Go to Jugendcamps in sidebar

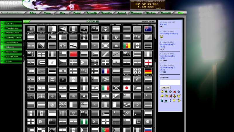11,42
